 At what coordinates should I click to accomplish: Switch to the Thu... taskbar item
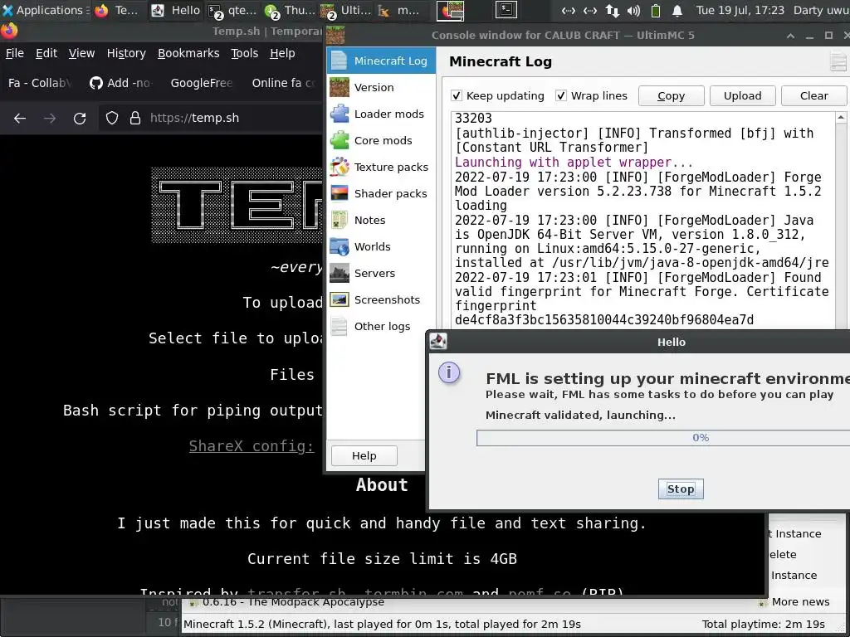[x=290, y=10]
